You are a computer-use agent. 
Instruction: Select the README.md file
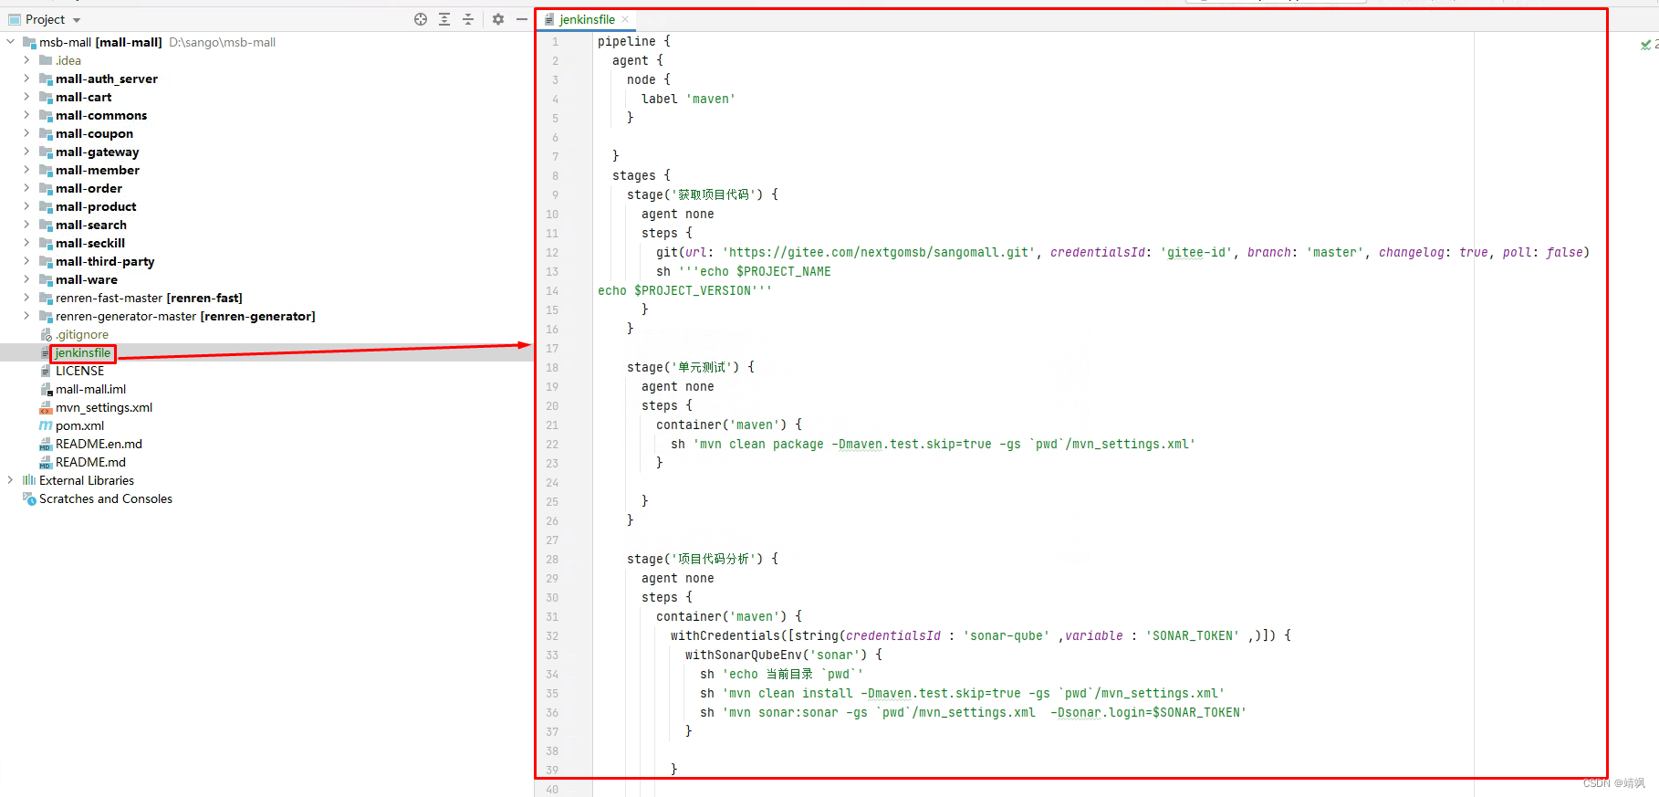pyautogui.click(x=90, y=462)
